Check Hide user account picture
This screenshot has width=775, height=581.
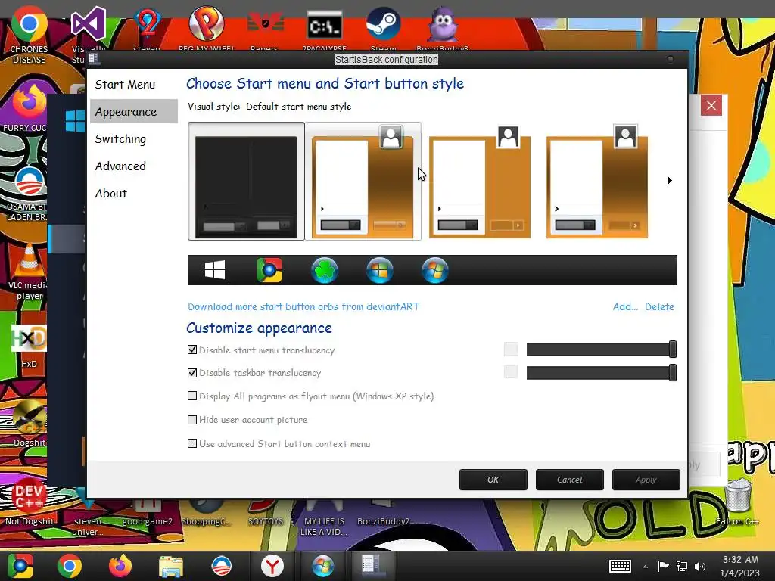pyautogui.click(x=192, y=419)
